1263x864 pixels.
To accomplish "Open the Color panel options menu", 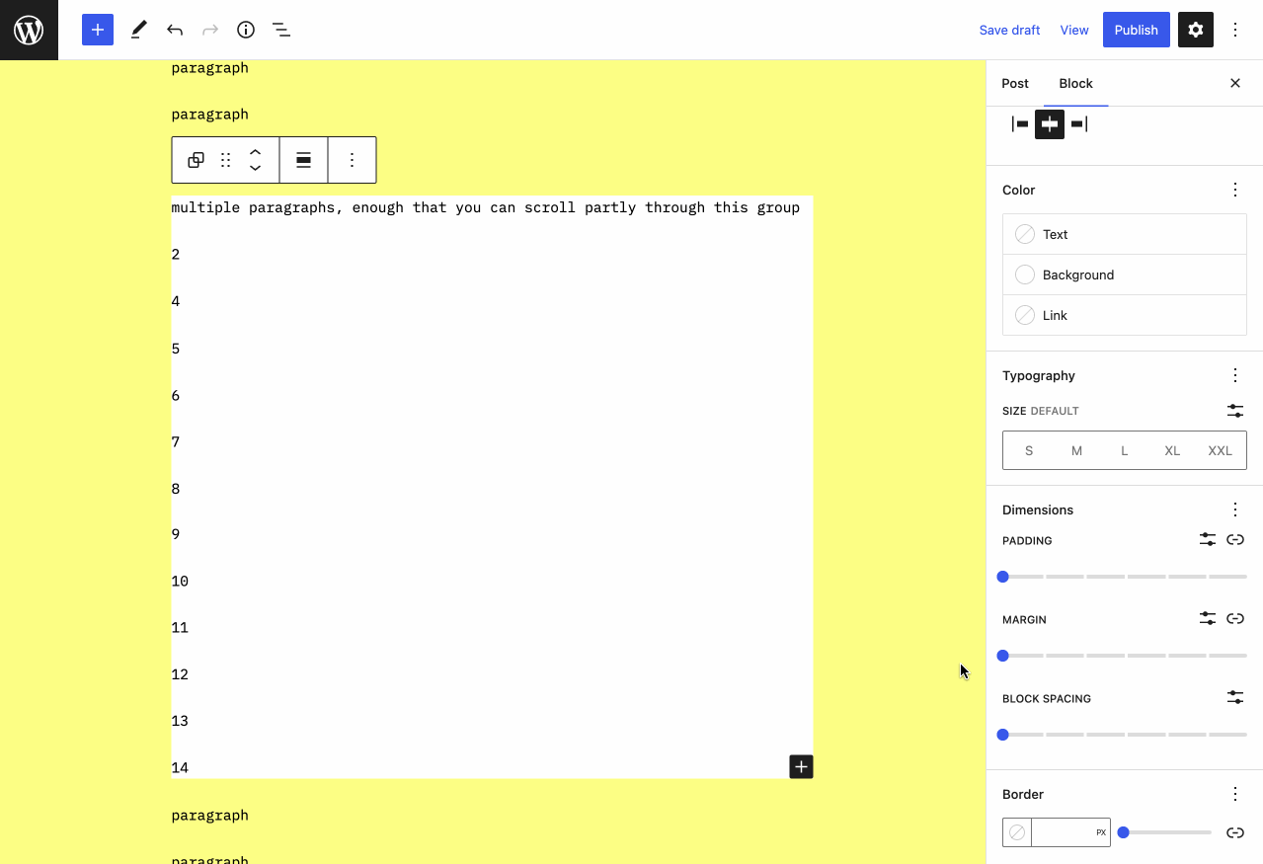I will [1235, 189].
